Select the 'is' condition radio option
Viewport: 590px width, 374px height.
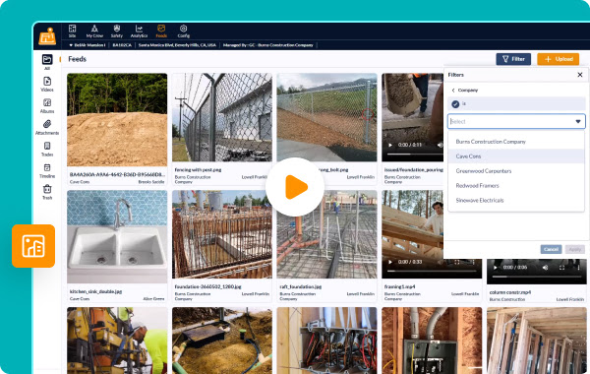(x=455, y=104)
